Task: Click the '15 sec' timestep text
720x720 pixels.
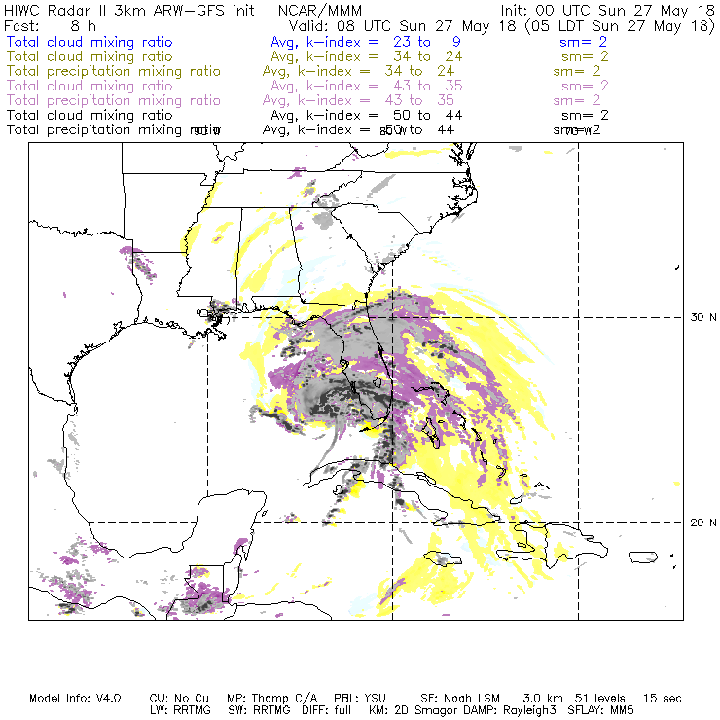Action: click(663, 699)
